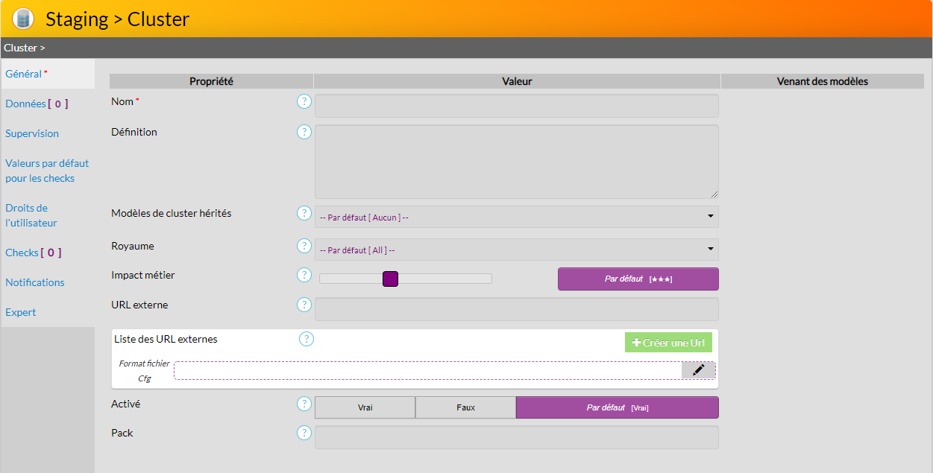
Task: Show the help tooltip for Royaume
Action: click(304, 246)
